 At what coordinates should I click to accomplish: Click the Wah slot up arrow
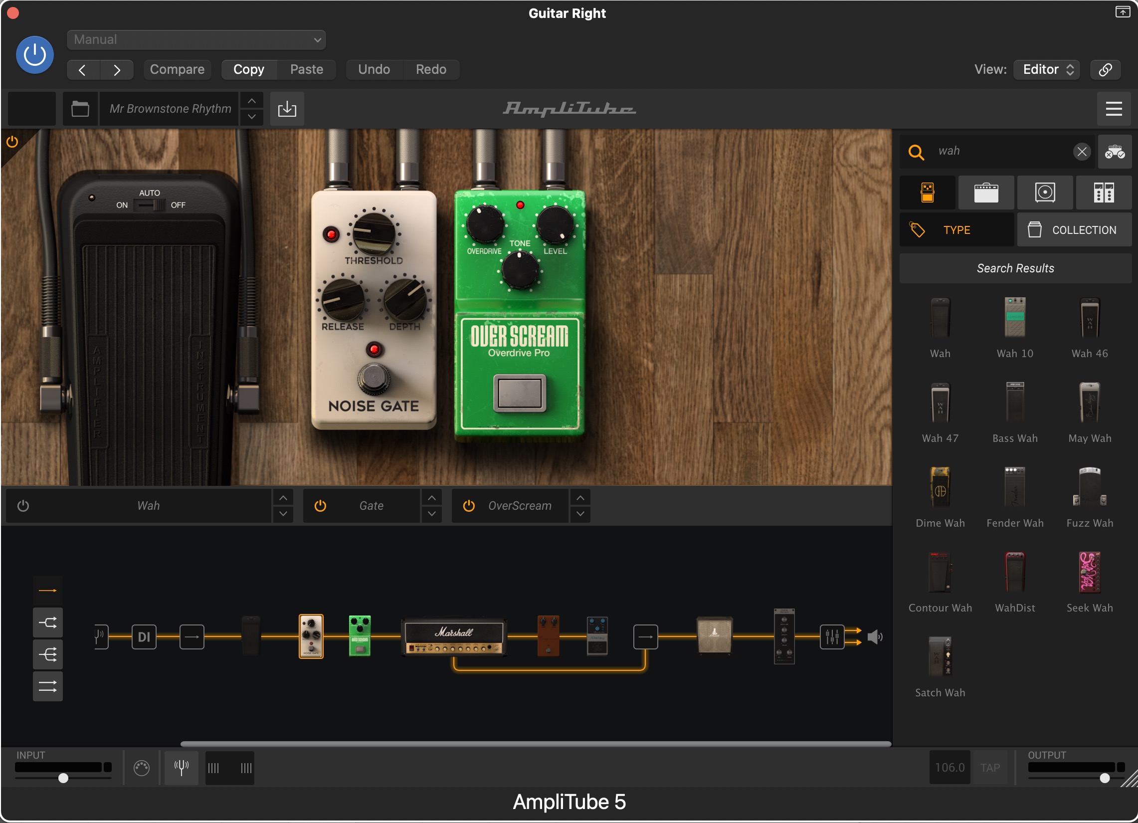283,498
